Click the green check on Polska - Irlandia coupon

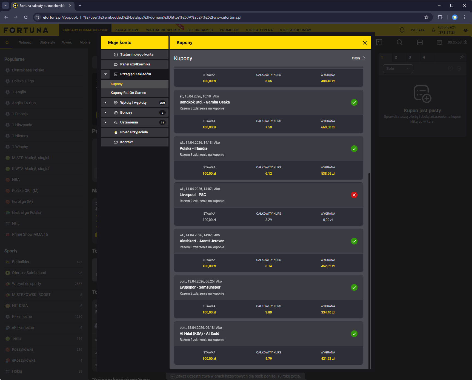coord(354,149)
